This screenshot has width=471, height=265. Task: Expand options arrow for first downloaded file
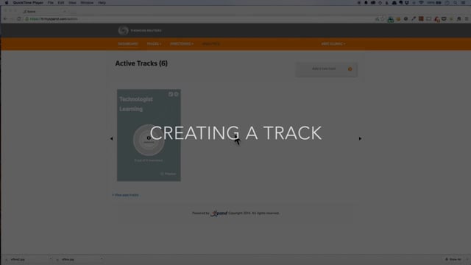pos(51,259)
